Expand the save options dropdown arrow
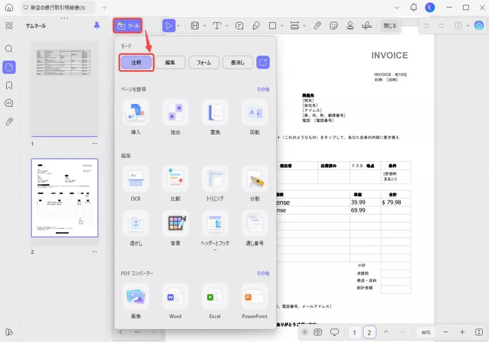The image size is (489, 342). point(468,26)
